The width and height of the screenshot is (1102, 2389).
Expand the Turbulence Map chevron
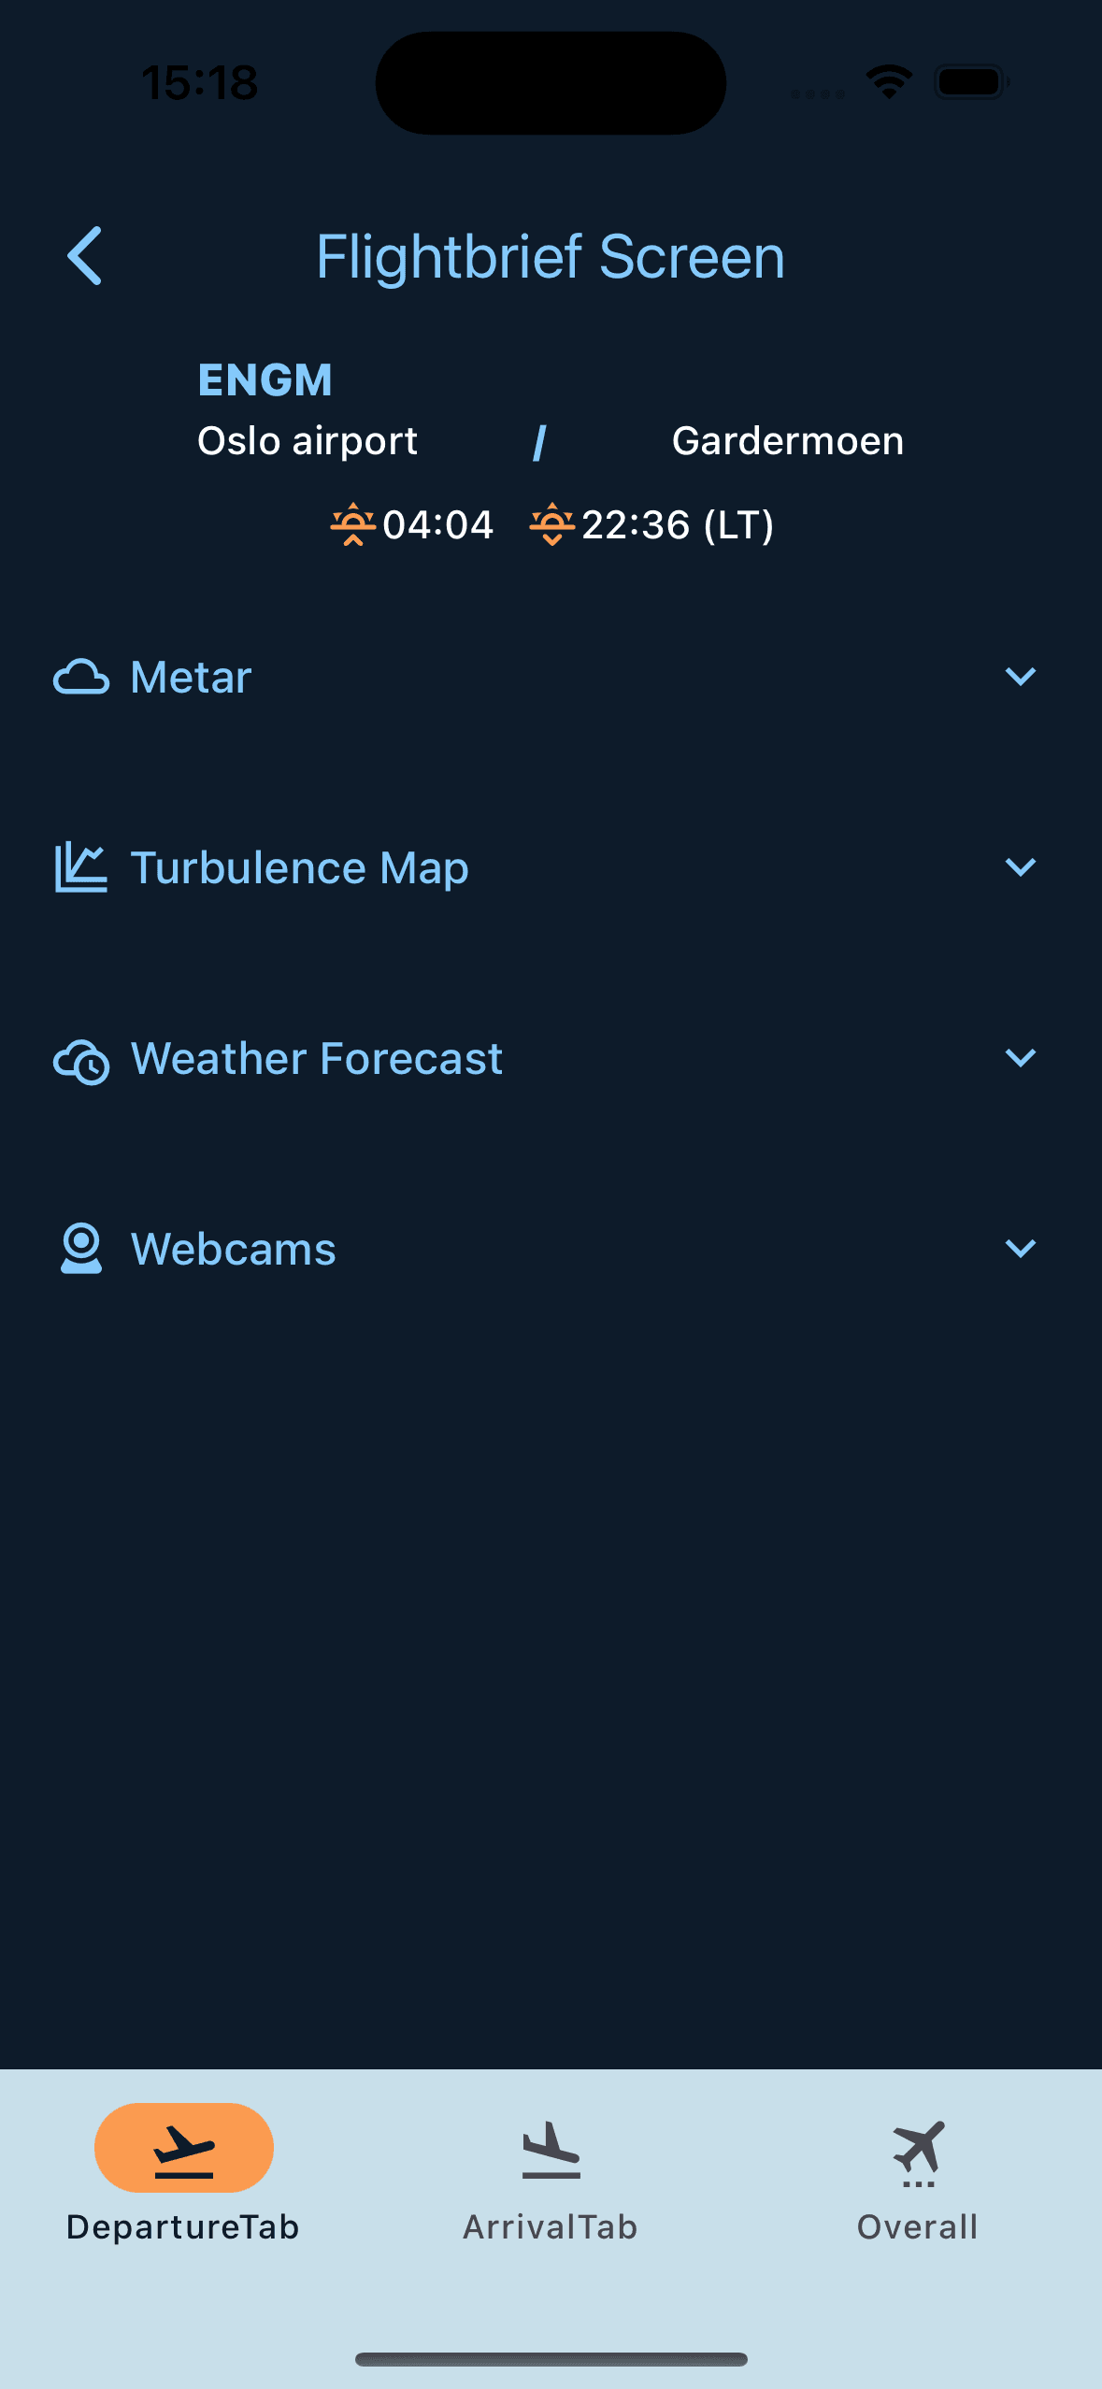1021,866
